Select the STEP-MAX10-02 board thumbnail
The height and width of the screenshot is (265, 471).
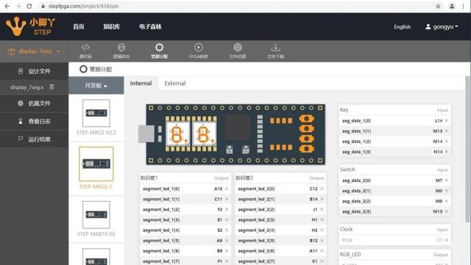point(96,215)
